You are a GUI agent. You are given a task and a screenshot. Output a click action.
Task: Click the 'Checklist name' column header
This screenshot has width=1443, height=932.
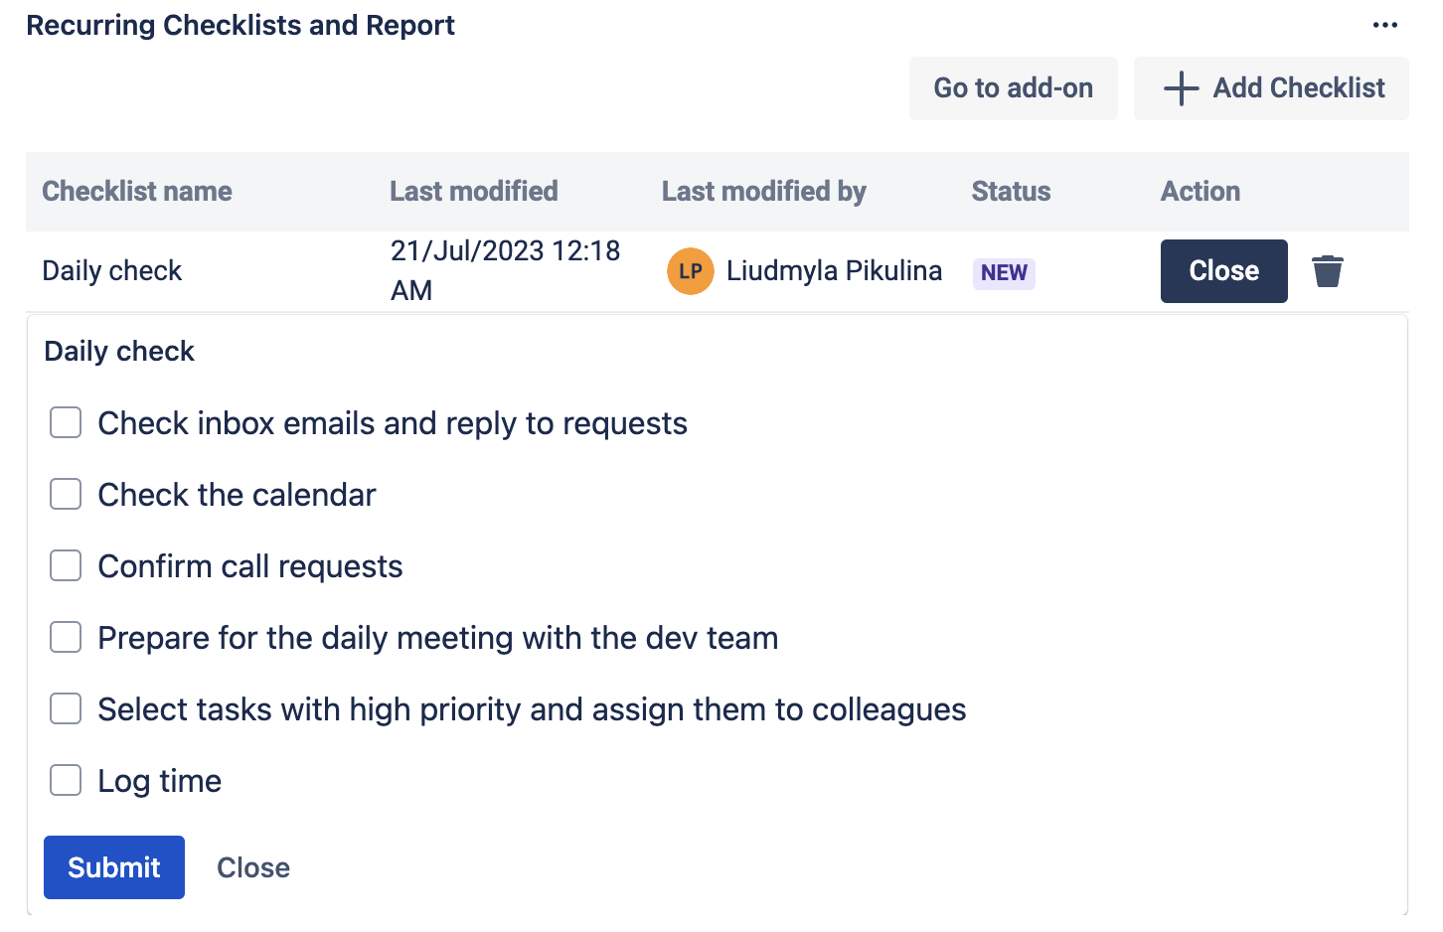pos(137,191)
